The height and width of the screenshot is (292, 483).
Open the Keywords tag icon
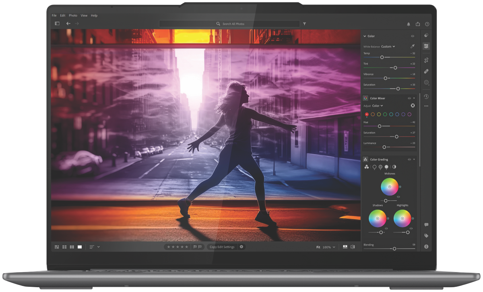coord(426,236)
